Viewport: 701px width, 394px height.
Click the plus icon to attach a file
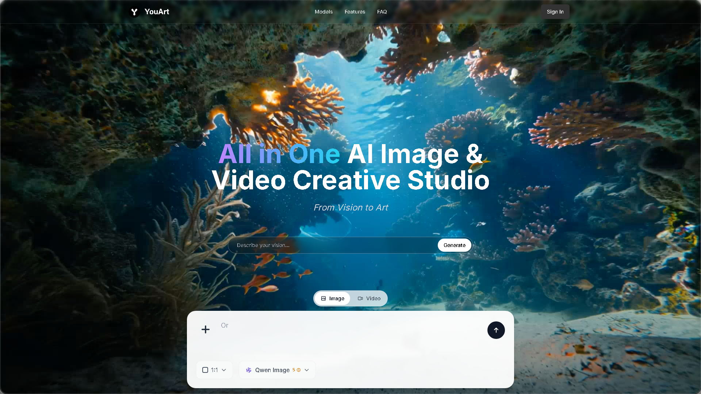coord(205,329)
